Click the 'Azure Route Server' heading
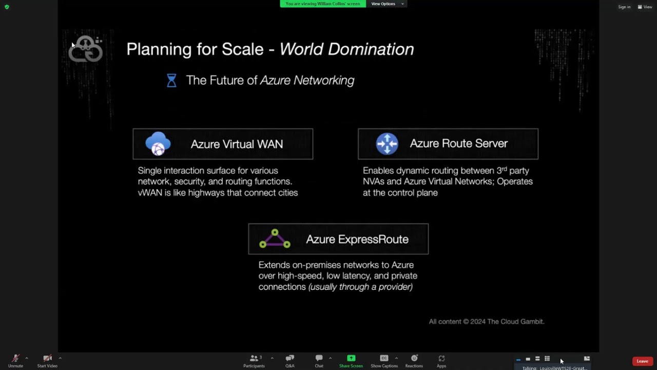Image resolution: width=657 pixels, height=370 pixels. (x=459, y=144)
